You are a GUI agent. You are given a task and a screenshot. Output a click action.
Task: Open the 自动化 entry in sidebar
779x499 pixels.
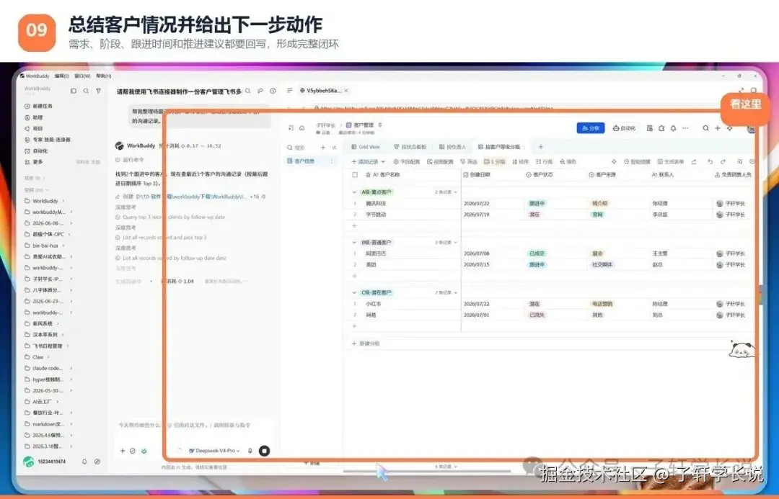point(36,150)
